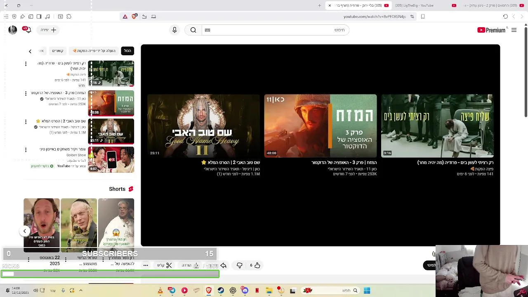Open options for רק רציתי לעשן sidebar video

point(26,64)
